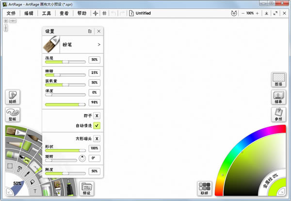Click the 25% thinners value field

[x=95, y=73]
